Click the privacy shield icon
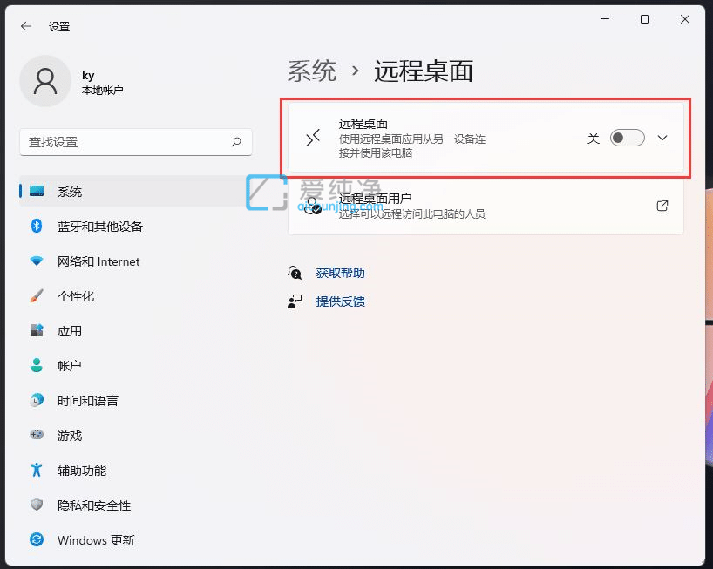 [x=37, y=505]
